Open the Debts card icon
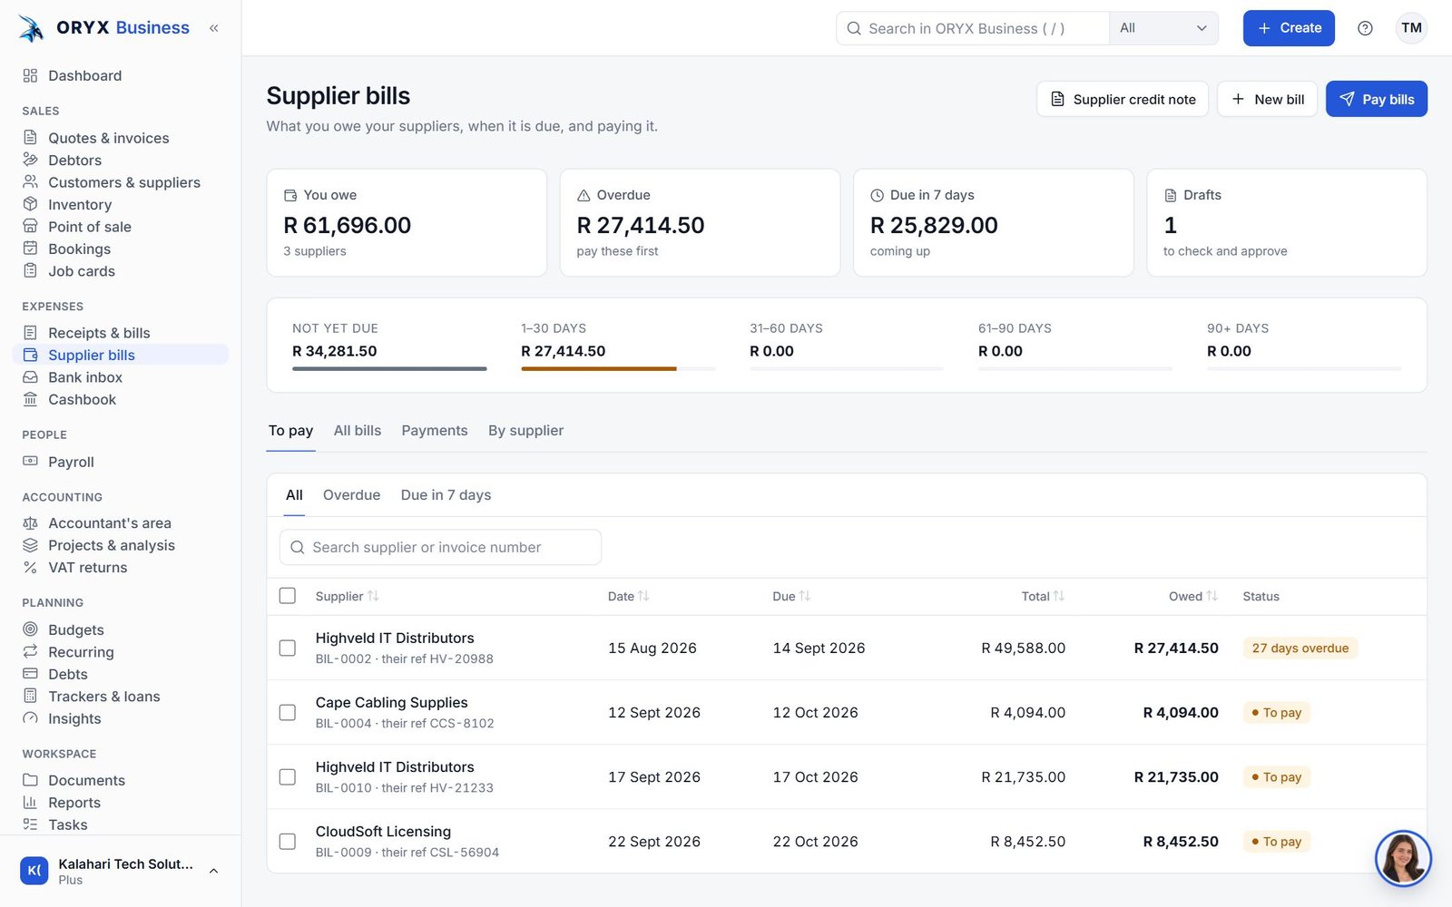The image size is (1452, 907). (30, 674)
